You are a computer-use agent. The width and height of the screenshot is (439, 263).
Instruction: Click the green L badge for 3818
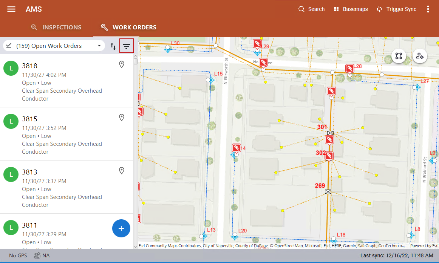tap(11, 69)
